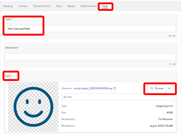The width and height of the screenshot is (181, 134).
Task: Focus the Description text field
Action: point(91,57)
